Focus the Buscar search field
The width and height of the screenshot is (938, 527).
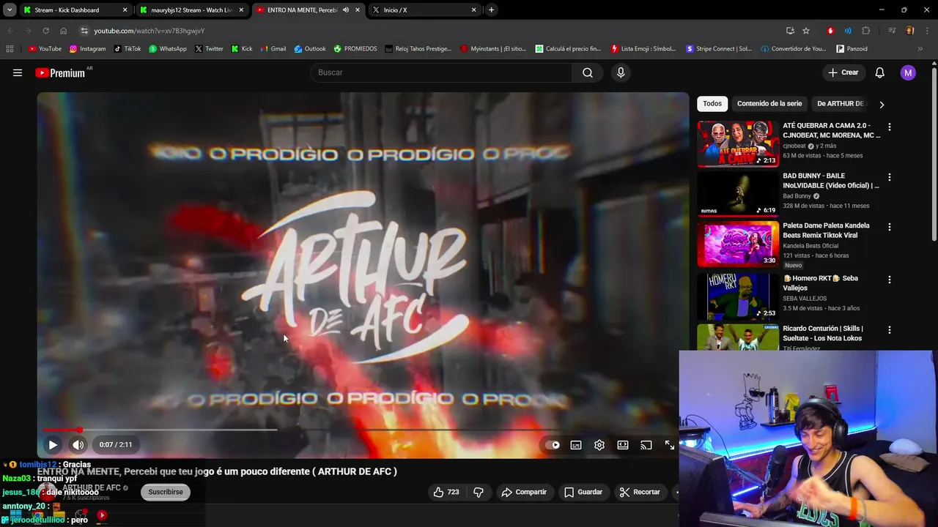tap(442, 72)
